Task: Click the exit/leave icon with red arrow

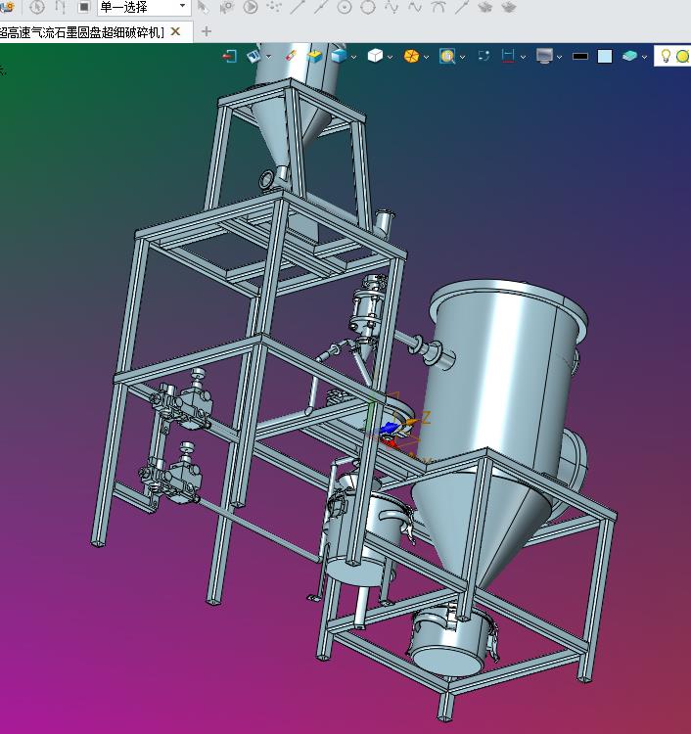Action: point(229,57)
